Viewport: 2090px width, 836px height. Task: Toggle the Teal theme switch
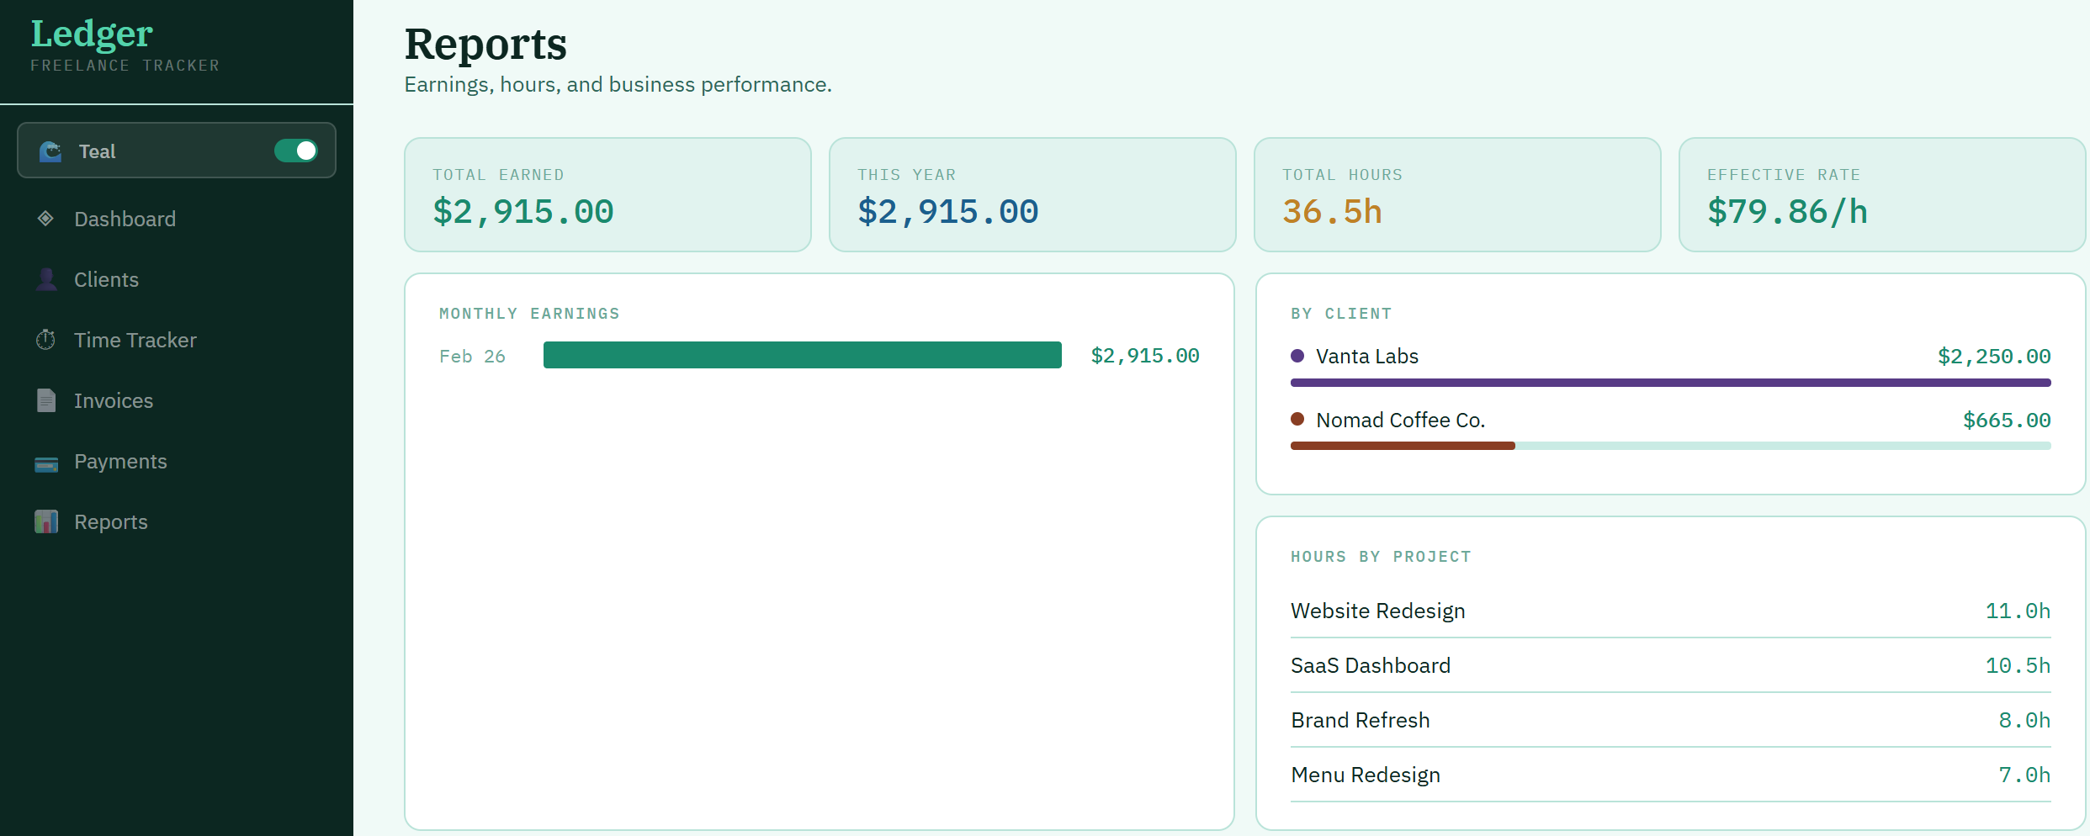[x=295, y=151]
